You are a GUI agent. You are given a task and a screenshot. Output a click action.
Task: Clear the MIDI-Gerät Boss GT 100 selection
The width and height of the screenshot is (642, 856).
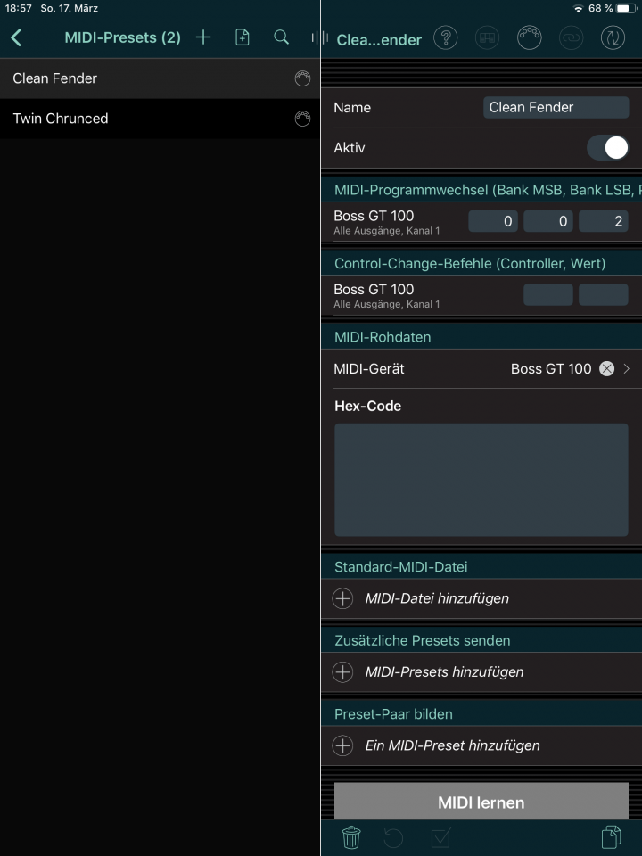(606, 369)
